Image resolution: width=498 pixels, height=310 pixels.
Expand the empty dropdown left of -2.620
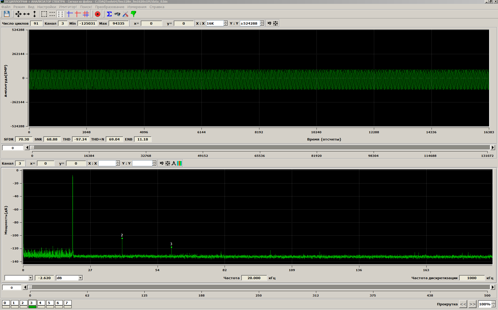pos(30,278)
